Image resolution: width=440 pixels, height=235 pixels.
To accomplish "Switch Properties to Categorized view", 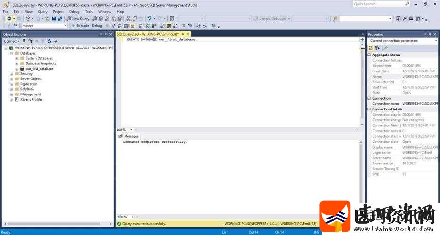I will click(371, 48).
